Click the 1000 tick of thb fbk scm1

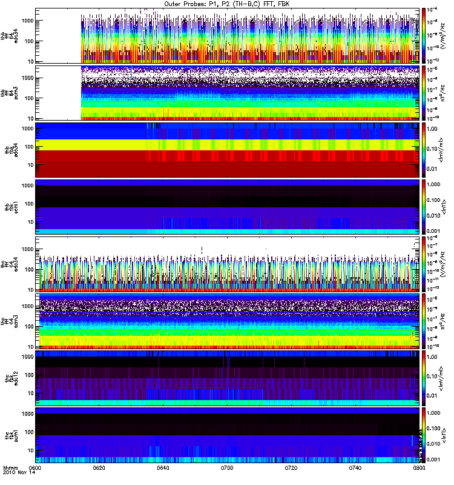(27, 186)
